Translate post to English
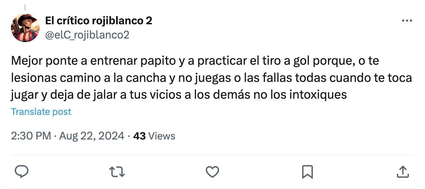The width and height of the screenshot is (425, 189). tap(41, 112)
